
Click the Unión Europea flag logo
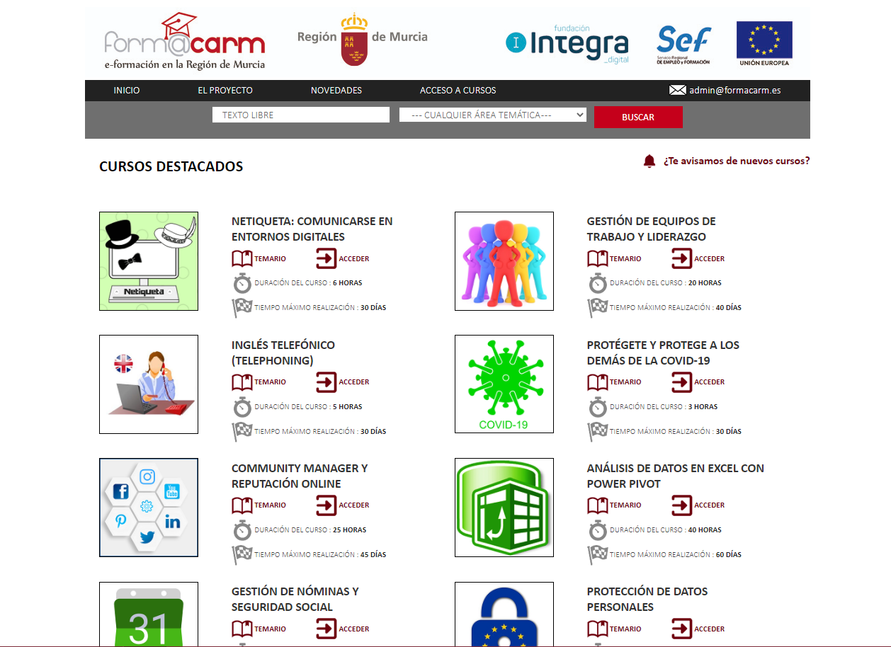(764, 44)
